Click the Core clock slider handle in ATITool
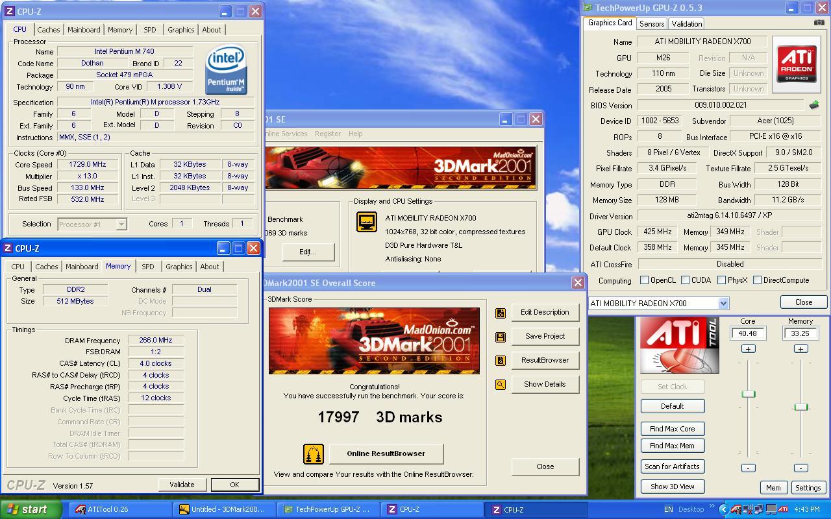Image resolution: width=831 pixels, height=519 pixels. point(748,394)
